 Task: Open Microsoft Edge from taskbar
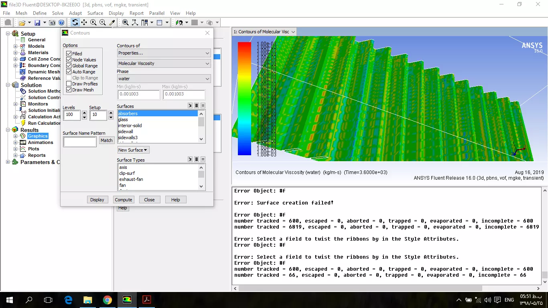pos(68,300)
